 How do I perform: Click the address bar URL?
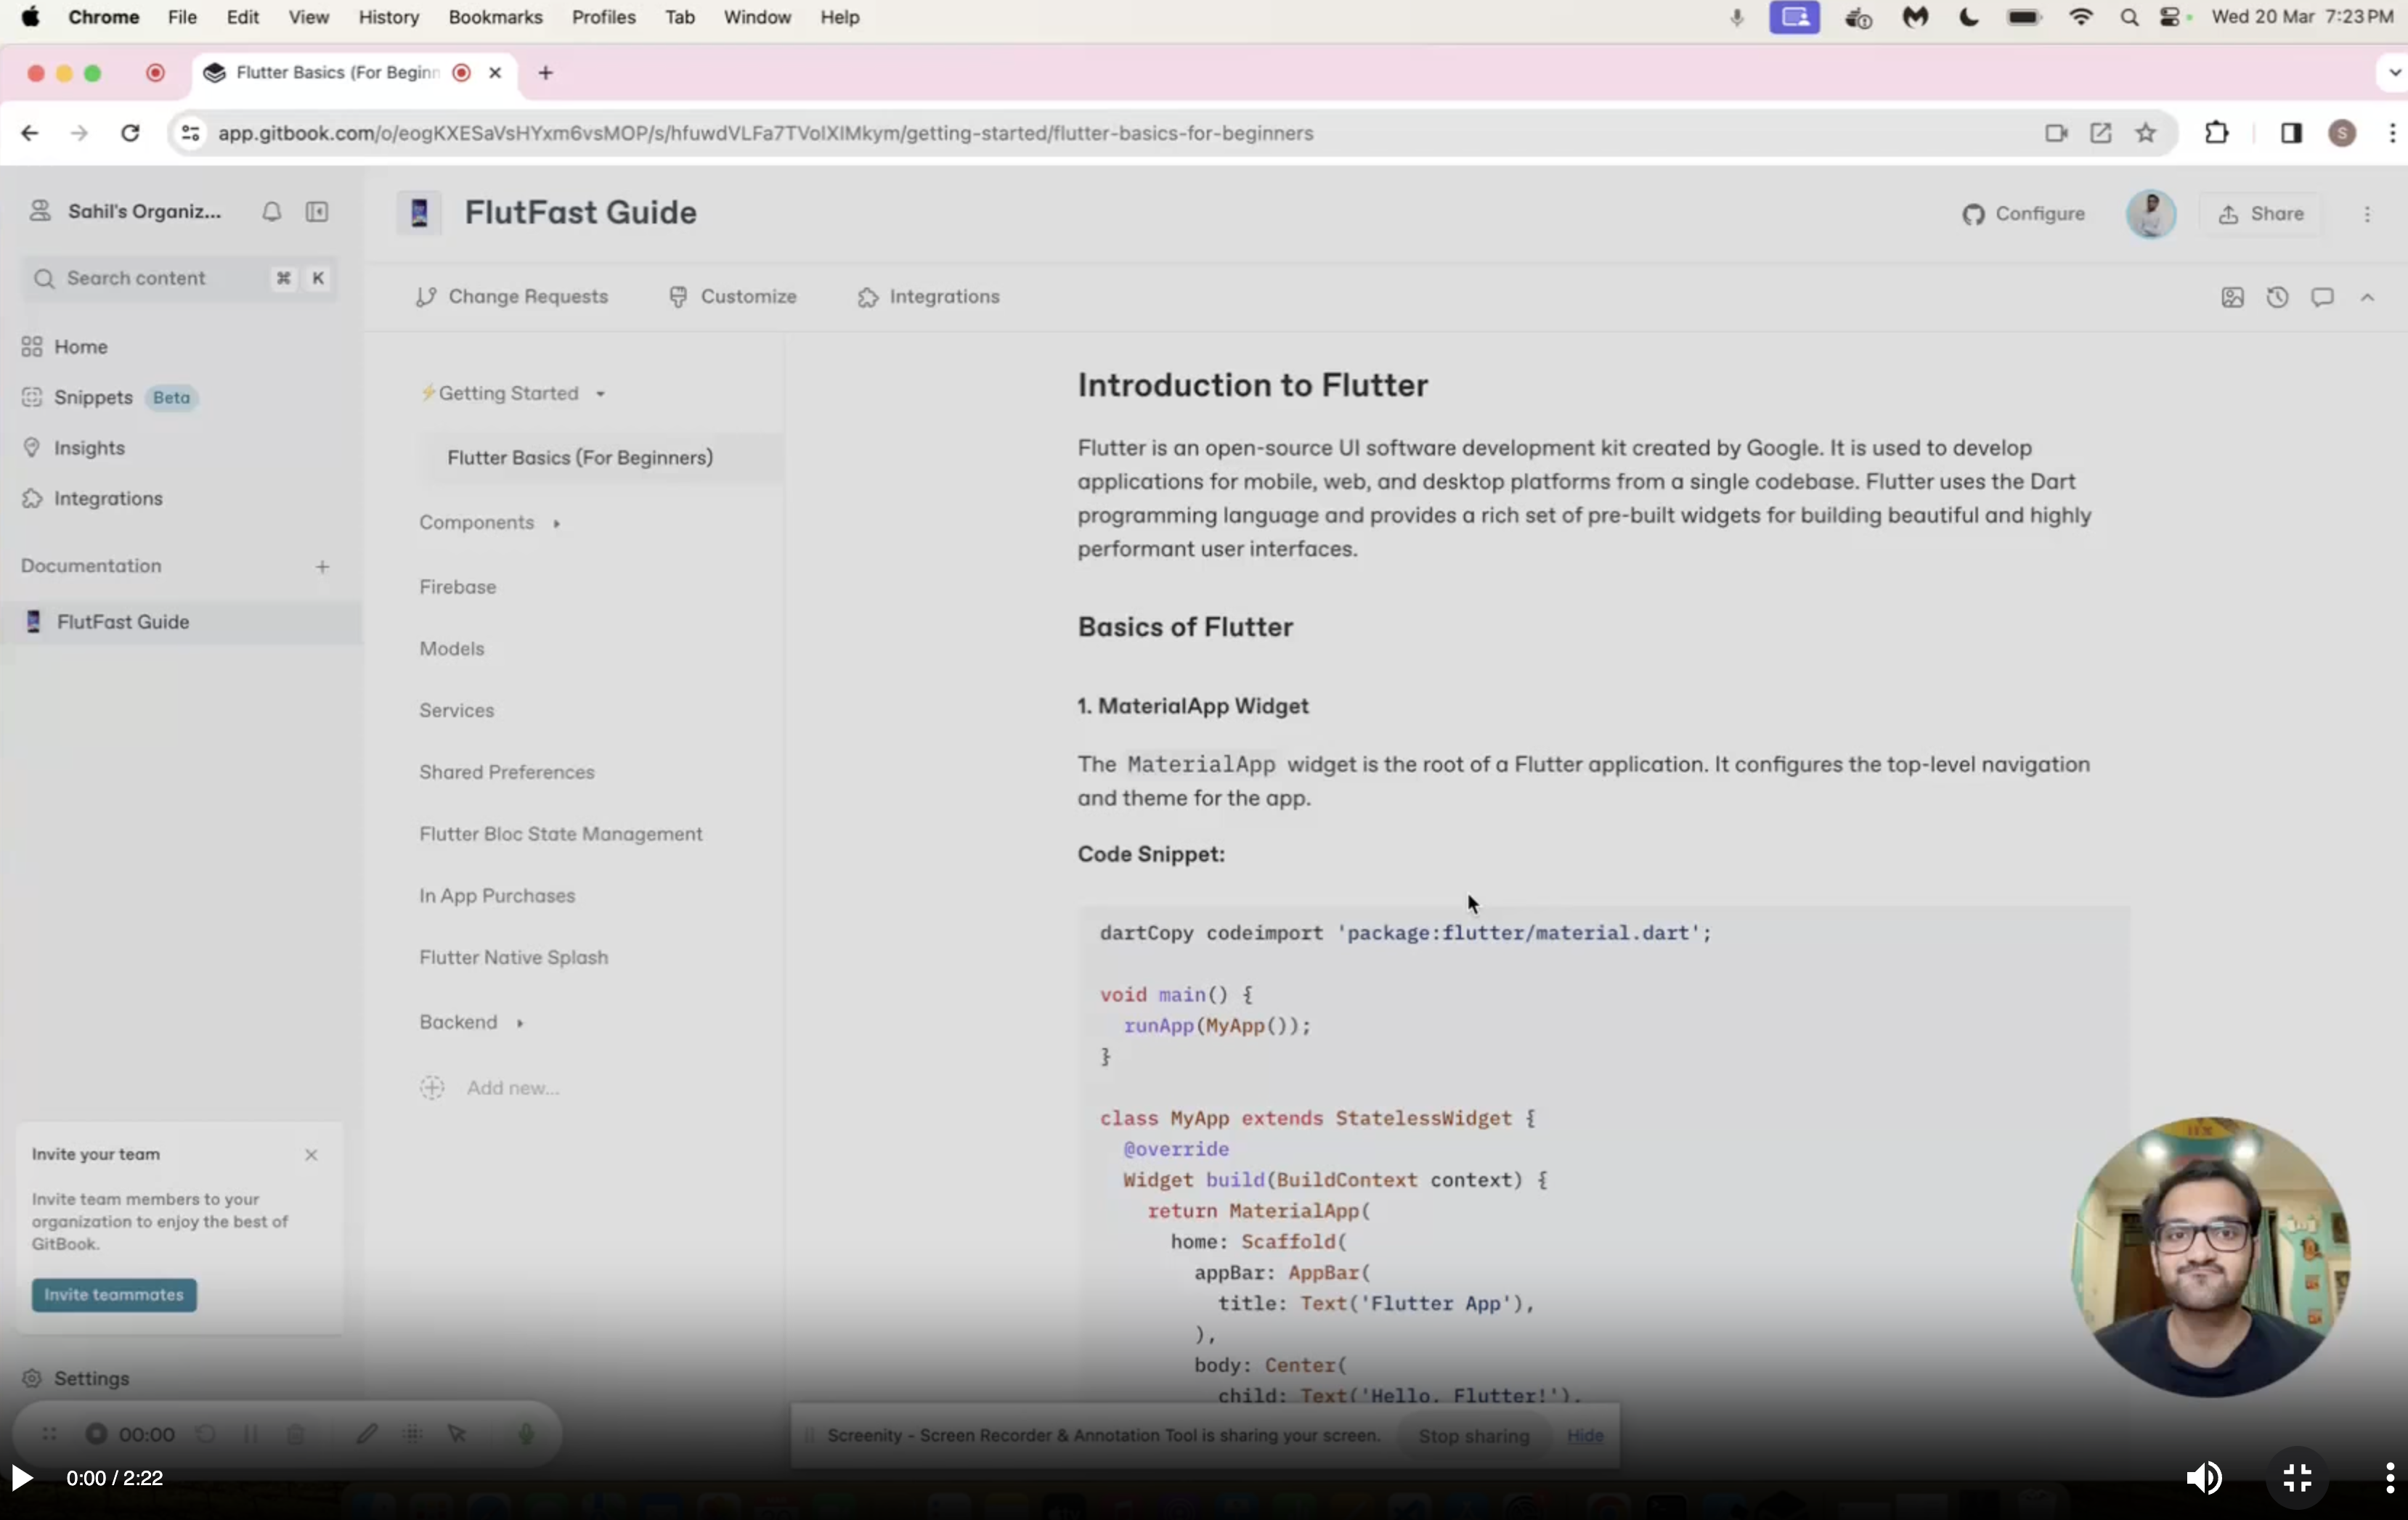pyautogui.click(x=765, y=133)
